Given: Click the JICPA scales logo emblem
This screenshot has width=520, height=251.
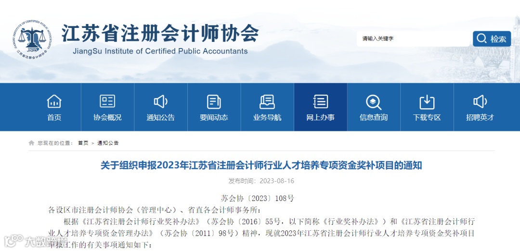Looking at the screenshot, I should 32,39.
